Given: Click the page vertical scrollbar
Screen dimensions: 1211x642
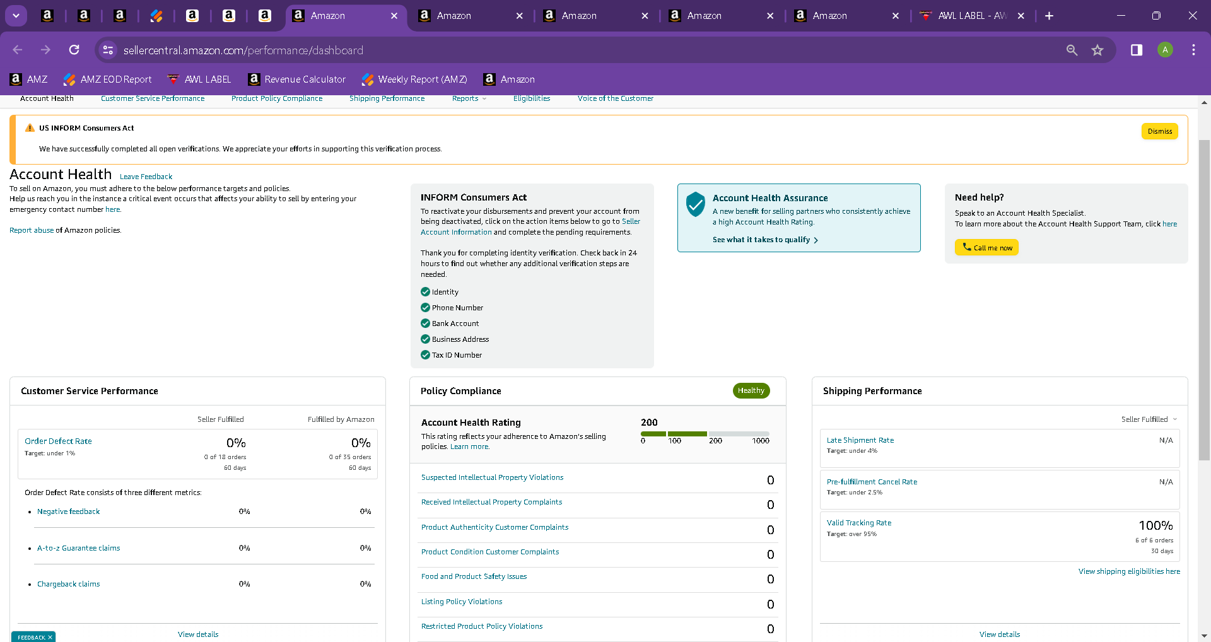Looking at the screenshot, I should point(1204,300).
